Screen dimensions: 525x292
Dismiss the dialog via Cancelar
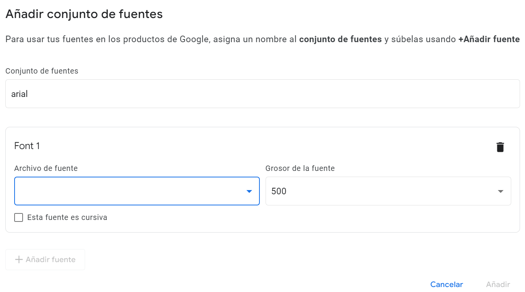click(446, 284)
